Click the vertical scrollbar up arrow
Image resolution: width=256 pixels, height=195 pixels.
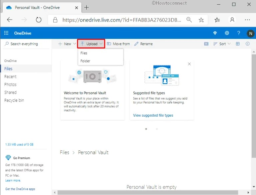254,52
